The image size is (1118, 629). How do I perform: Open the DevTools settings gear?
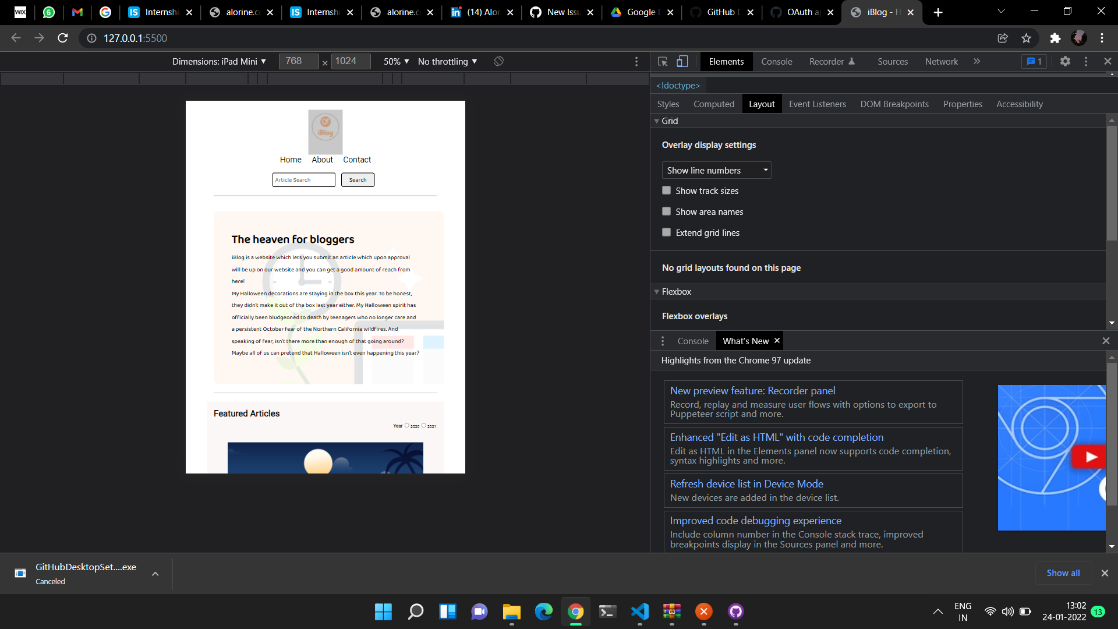(x=1066, y=61)
